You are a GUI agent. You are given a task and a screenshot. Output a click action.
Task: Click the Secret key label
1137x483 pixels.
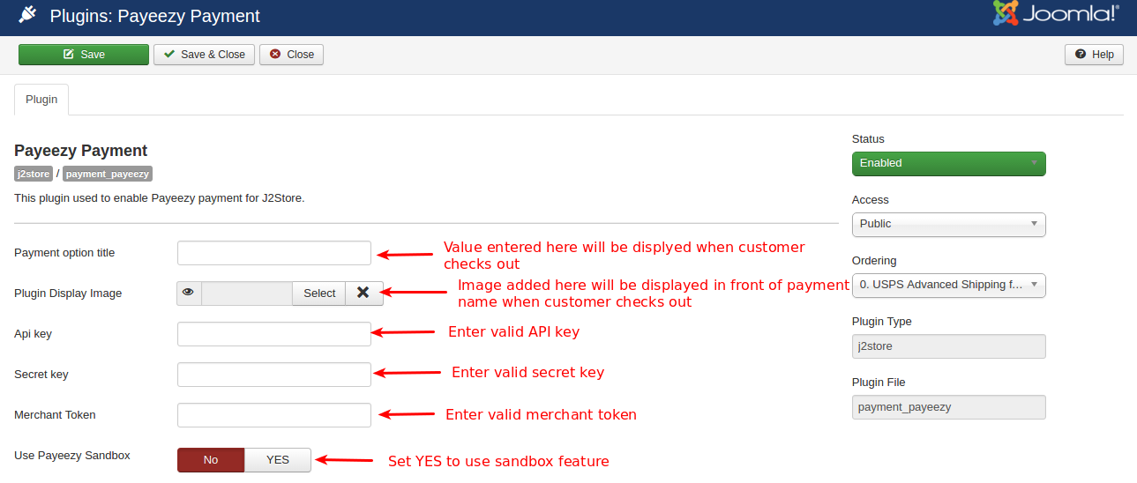click(41, 375)
